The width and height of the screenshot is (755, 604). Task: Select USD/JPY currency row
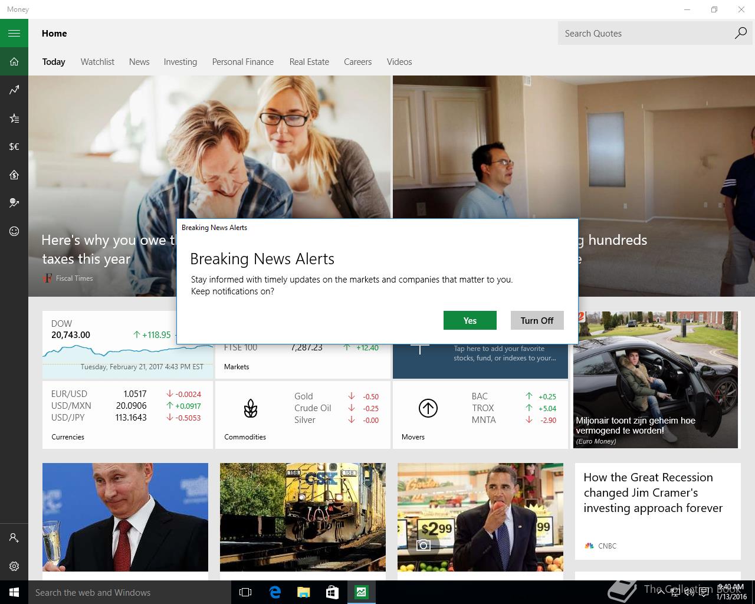[126, 418]
